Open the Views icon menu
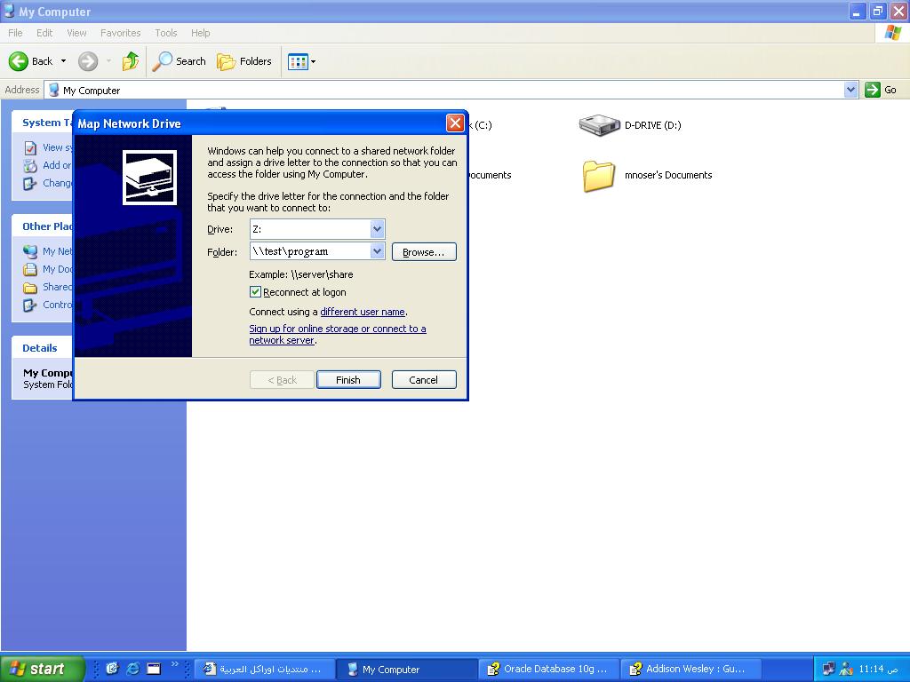 coord(301,61)
